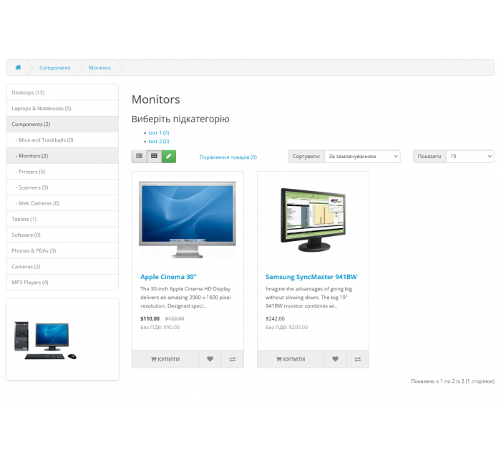Select Desktops (13) category
The width and height of the screenshot is (501, 465).
pyautogui.click(x=63, y=92)
